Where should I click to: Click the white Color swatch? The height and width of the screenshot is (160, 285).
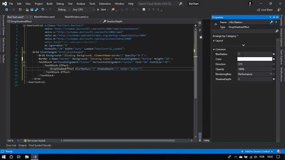[255, 59]
